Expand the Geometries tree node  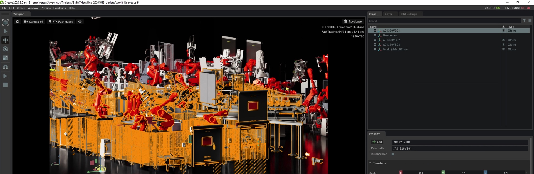tap(375, 35)
